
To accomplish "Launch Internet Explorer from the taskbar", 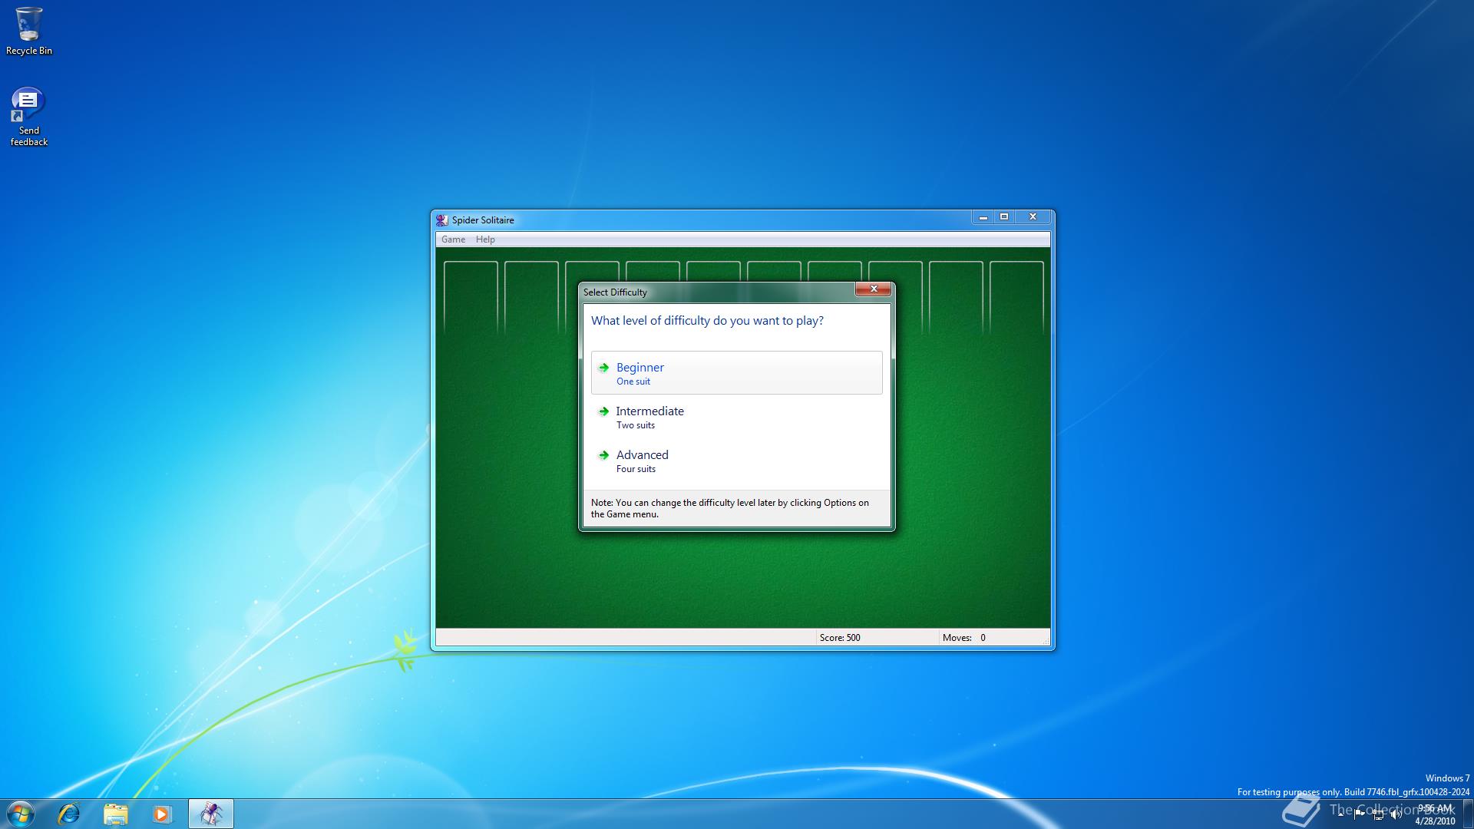I will [x=69, y=814].
